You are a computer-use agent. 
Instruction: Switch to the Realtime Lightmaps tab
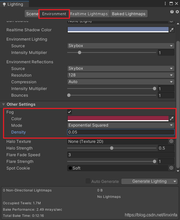tap(89, 14)
